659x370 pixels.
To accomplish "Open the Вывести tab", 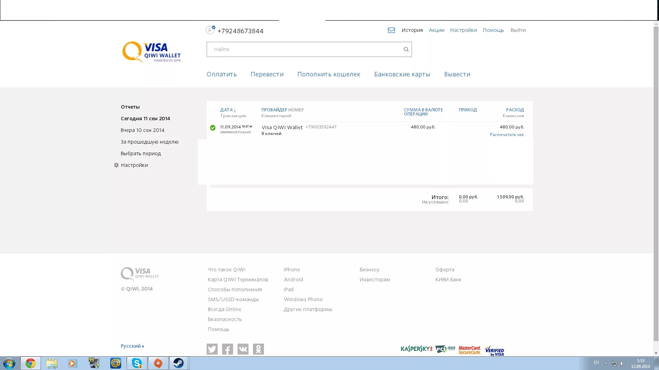I will click(457, 74).
